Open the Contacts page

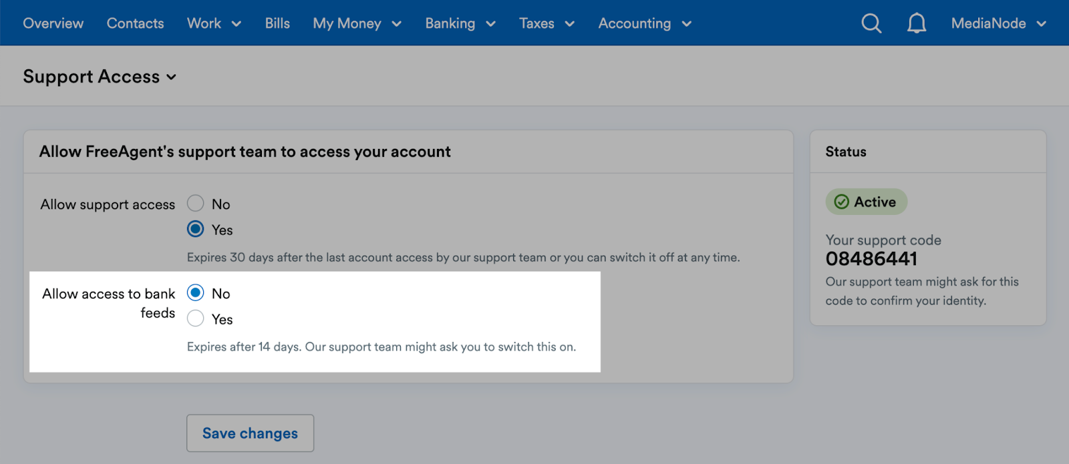135,23
